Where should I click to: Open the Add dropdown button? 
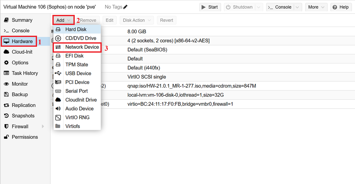(x=63, y=20)
